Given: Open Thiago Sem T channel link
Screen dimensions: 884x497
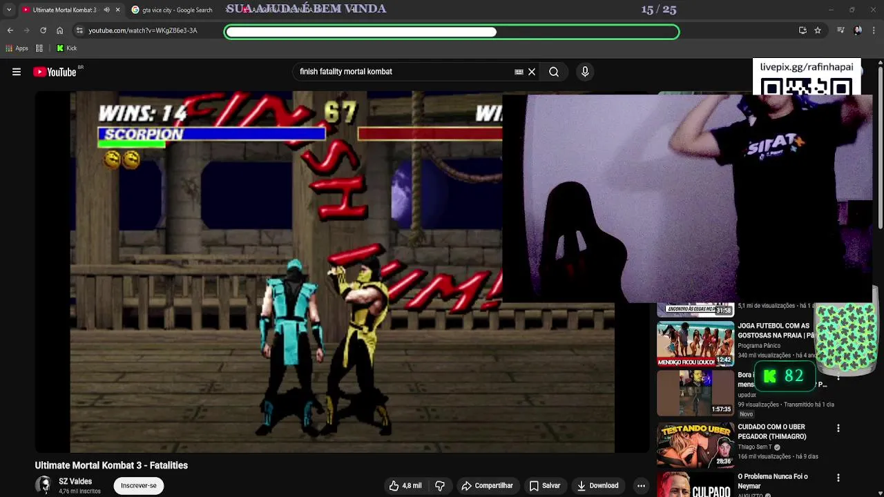Looking at the screenshot, I should pyautogui.click(x=755, y=447).
